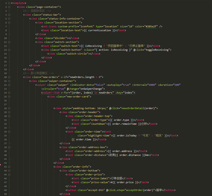Image resolution: width=212 pixels, height=196 pixels.
Task: Collapse the order-price fold on line 45
Action: pos(9,175)
